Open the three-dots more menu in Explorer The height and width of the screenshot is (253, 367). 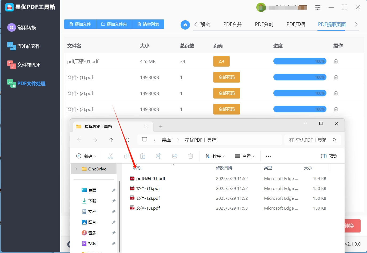point(269,156)
